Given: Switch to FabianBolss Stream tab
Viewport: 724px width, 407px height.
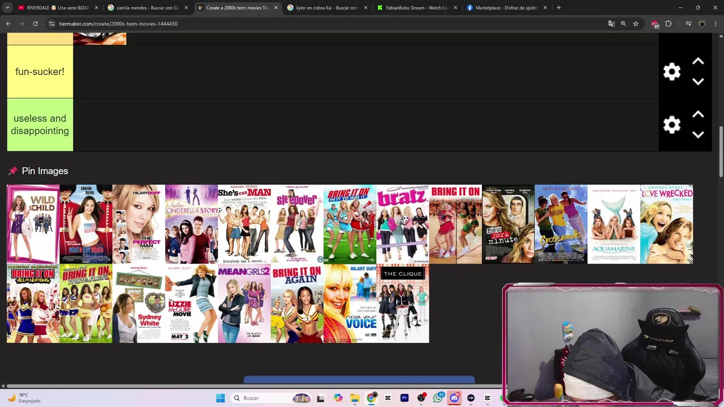Looking at the screenshot, I should click(x=417, y=8).
